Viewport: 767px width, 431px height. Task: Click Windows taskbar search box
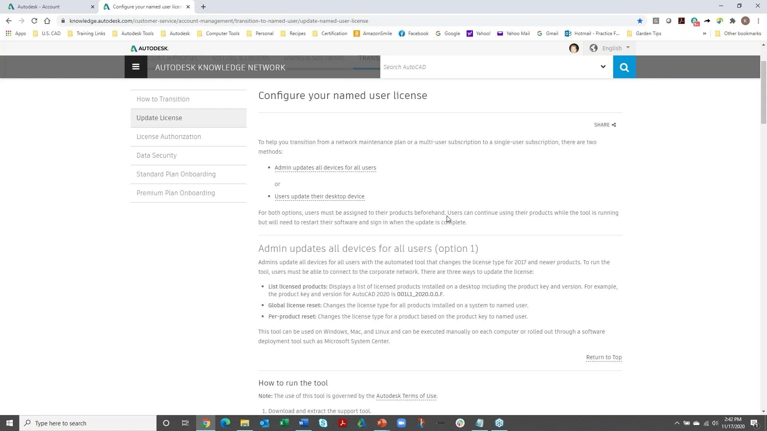click(x=88, y=423)
